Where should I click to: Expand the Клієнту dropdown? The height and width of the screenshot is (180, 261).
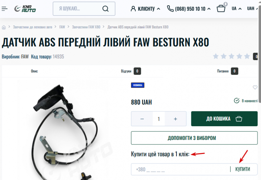(145, 9)
